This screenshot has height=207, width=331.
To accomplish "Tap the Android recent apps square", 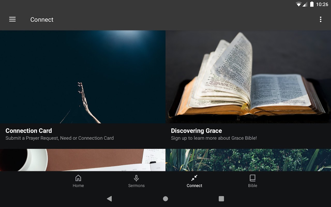I will point(221,199).
